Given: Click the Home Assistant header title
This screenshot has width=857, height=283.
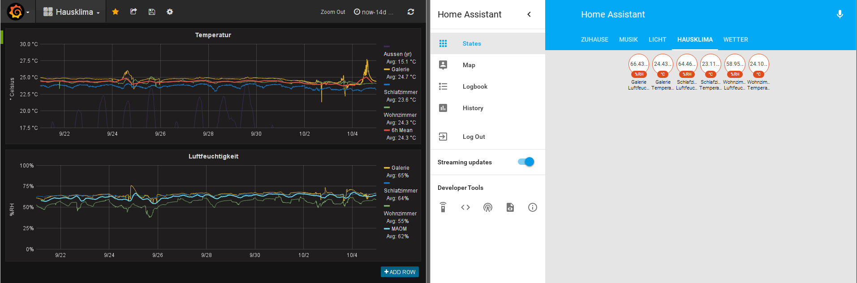Looking at the screenshot, I should 613,14.
